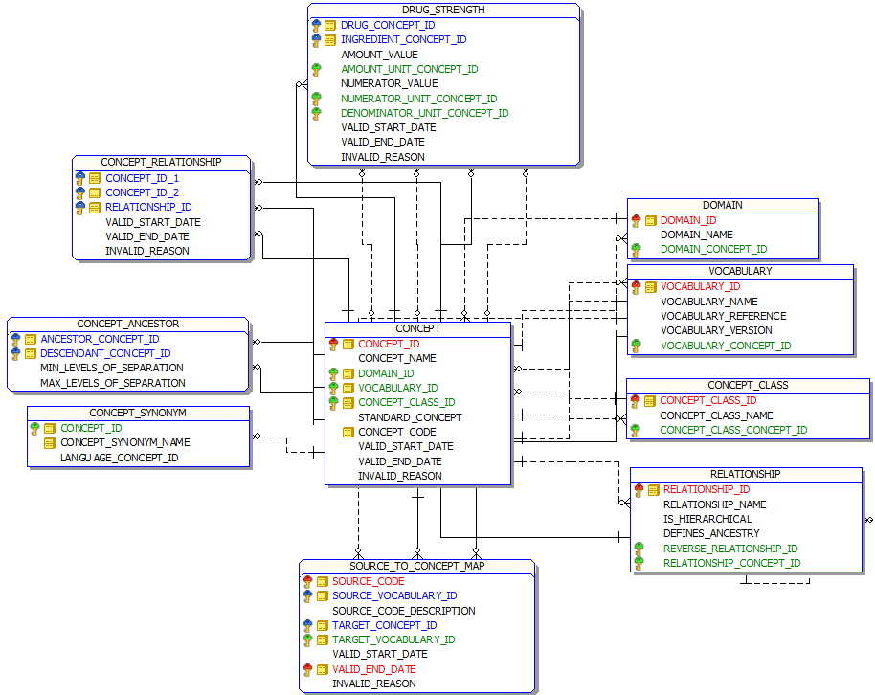Screen dimensions: 875x695
Task: Click the red key icon beside VALID_END_DATE in SOURCE_TO_CONCEPT_MAP
Action: click(307, 669)
